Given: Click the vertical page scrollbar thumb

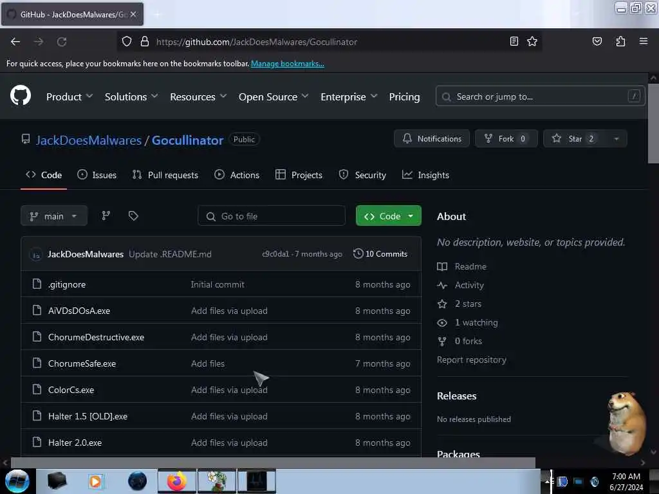Looking at the screenshot, I should (x=653, y=123).
